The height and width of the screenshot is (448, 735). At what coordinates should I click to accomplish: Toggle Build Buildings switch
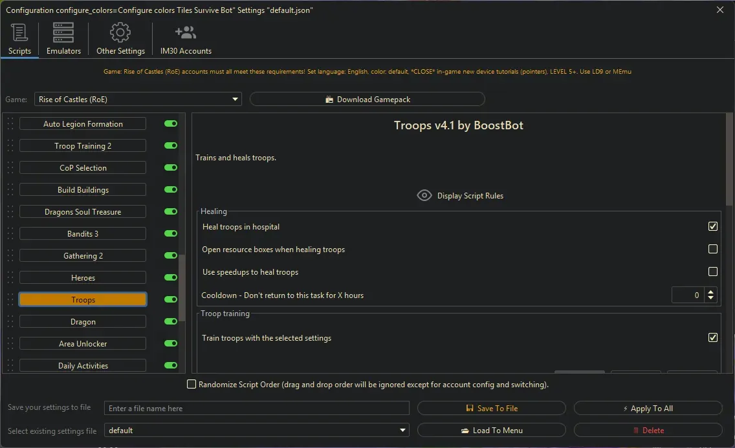171,189
